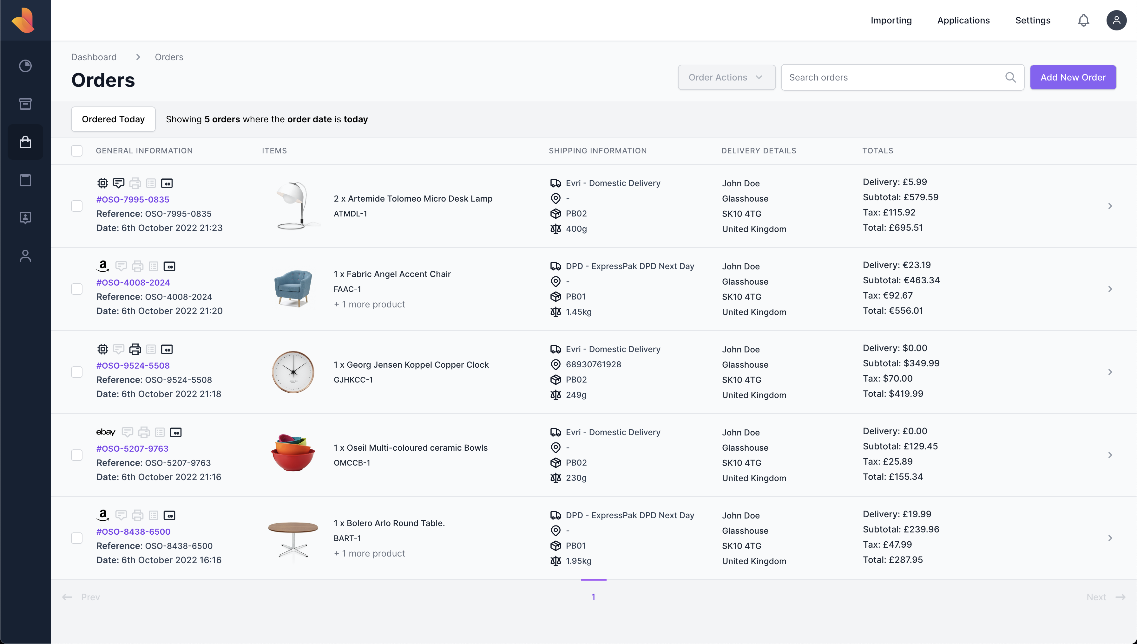
Task: Open the Order Actions dropdown
Action: click(x=726, y=77)
